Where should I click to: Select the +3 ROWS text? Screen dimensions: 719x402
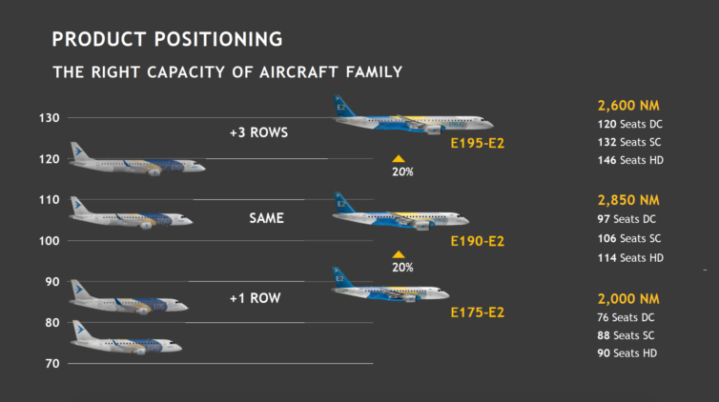(x=258, y=132)
